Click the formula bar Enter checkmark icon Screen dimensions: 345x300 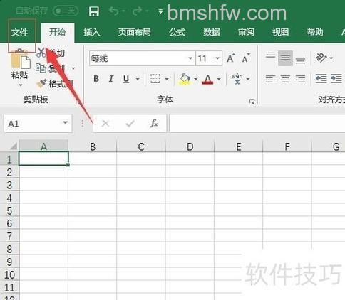130,124
